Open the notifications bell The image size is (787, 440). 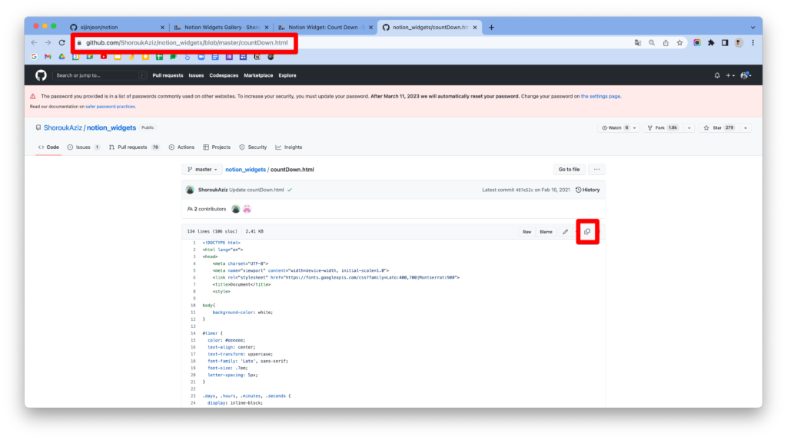(717, 75)
